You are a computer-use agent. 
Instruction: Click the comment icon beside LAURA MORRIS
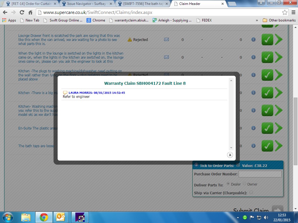coord(65,93)
